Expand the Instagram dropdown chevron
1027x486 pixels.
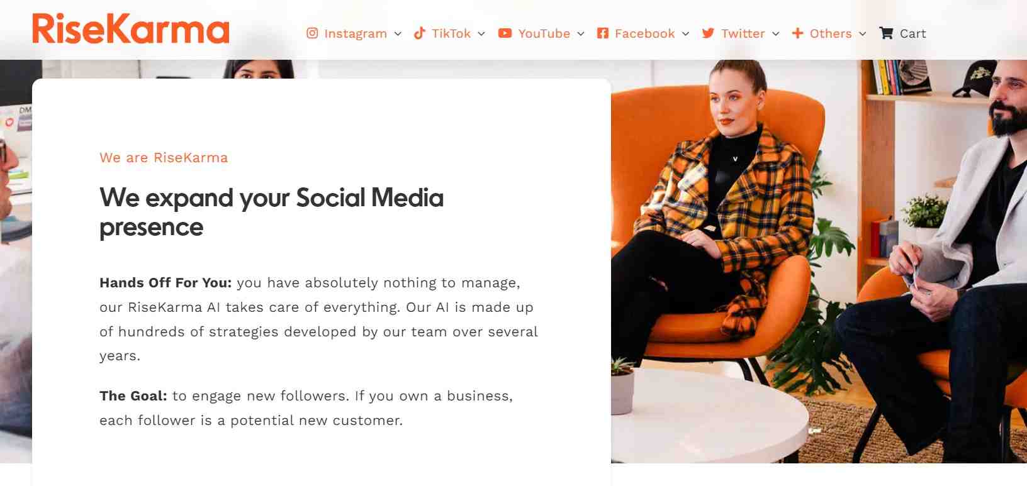(398, 35)
